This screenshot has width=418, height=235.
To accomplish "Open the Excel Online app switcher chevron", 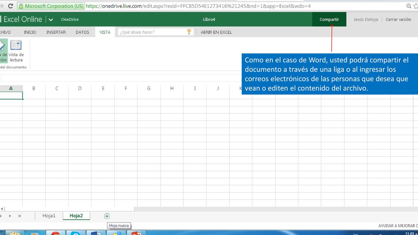I will [x=51, y=20].
